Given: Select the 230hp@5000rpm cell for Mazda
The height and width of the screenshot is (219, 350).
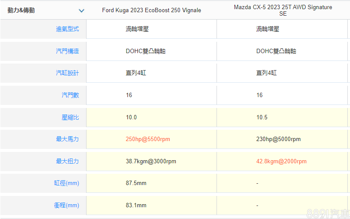Looking at the screenshot, I should 278,139.
